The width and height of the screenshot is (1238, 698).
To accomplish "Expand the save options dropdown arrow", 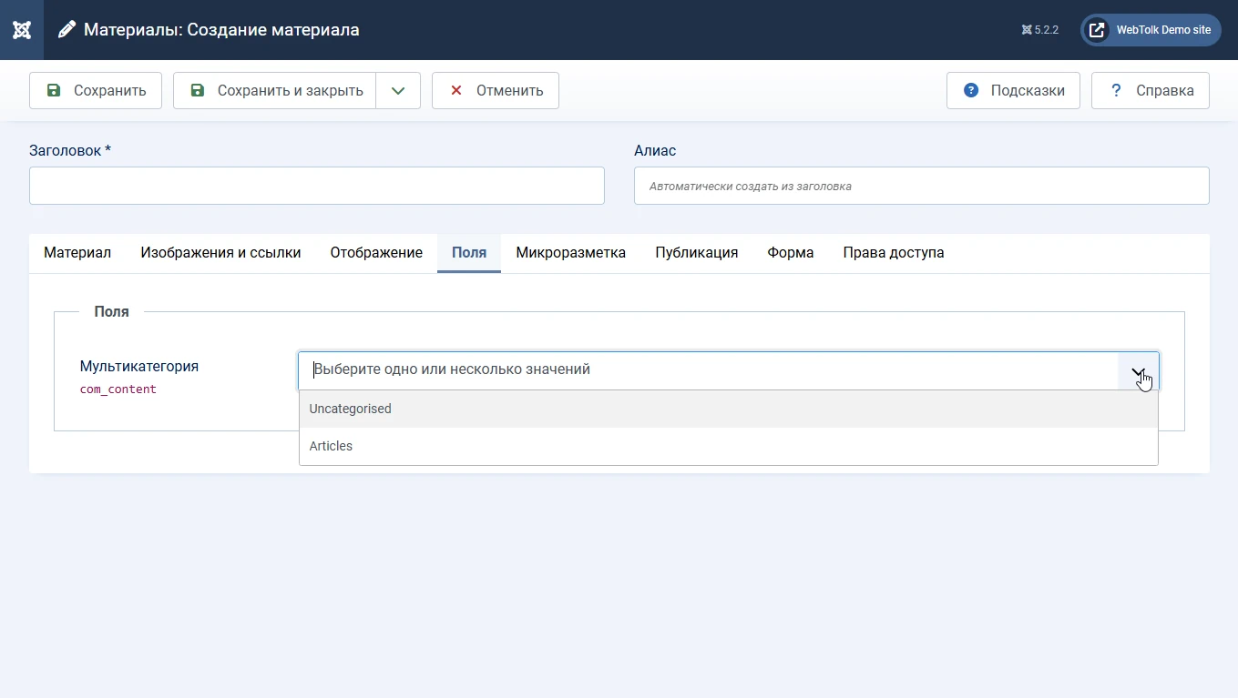I will pyautogui.click(x=398, y=91).
